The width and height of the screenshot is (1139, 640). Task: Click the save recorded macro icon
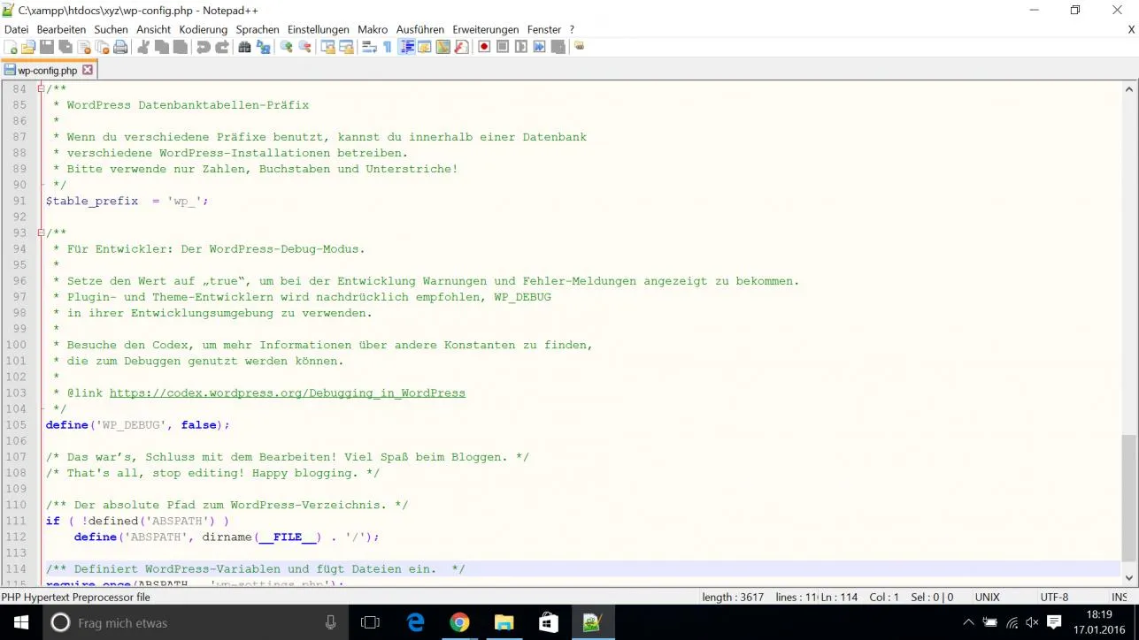click(558, 47)
